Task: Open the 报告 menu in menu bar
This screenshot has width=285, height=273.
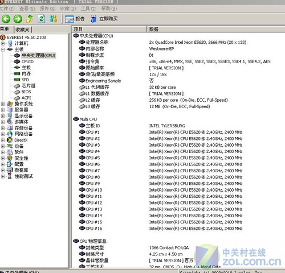Action: [x=47, y=9]
